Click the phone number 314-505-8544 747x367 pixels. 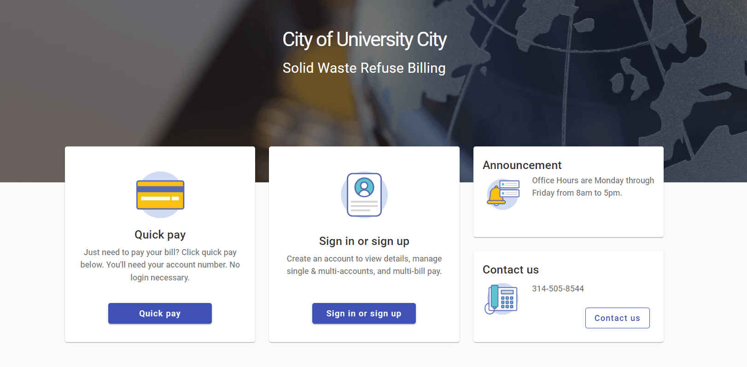(558, 289)
